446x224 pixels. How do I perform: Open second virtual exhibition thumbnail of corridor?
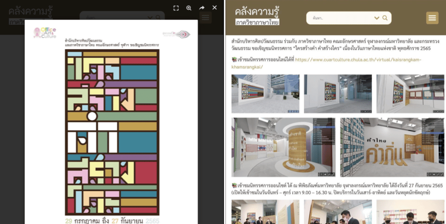(338, 94)
